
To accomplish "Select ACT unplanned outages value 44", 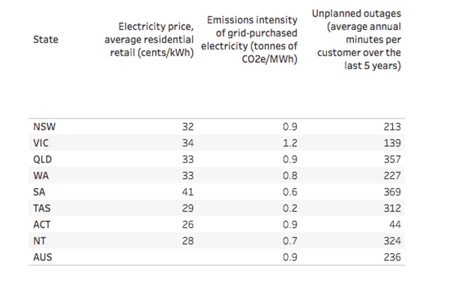I will pyautogui.click(x=395, y=225).
